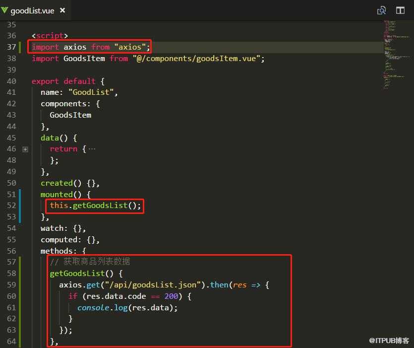Click the "/api/goodsList.json" URL string
Viewport: 414px width, 348px height.
click(x=153, y=285)
